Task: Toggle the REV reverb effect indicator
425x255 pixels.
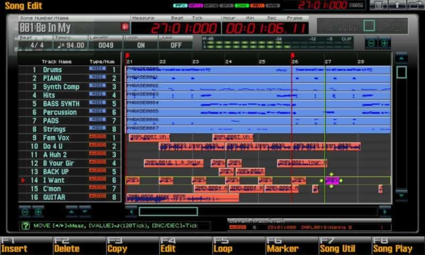Action: 257,5
